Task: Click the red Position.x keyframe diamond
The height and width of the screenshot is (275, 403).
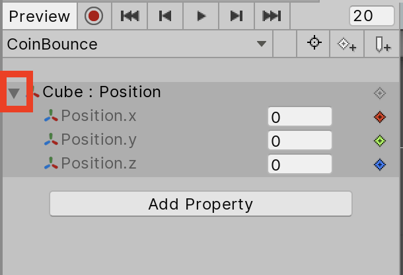Action: 379,117
